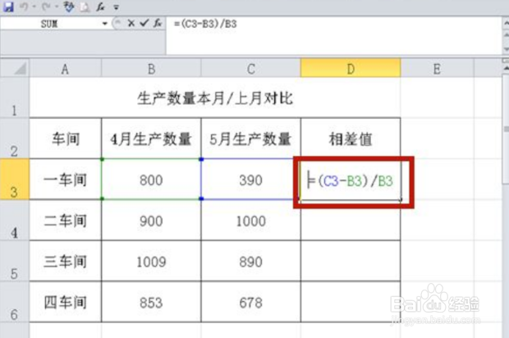The width and height of the screenshot is (509, 338).
Task: Click the 相差值 header cell
Action: click(351, 139)
